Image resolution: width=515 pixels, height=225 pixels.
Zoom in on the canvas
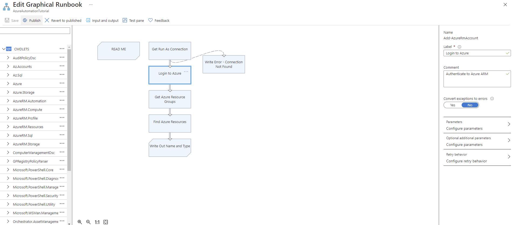click(80, 222)
